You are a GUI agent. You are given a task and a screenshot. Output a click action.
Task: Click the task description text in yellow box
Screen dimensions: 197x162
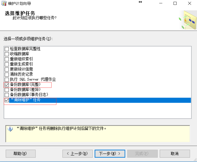(x=61, y=129)
